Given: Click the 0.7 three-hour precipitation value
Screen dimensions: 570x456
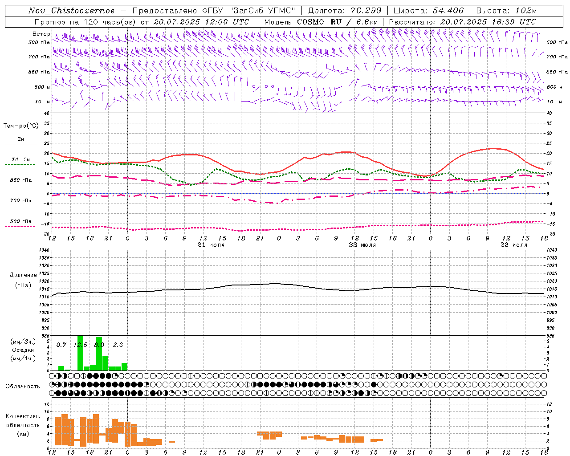Looking at the screenshot, I should tap(61, 345).
